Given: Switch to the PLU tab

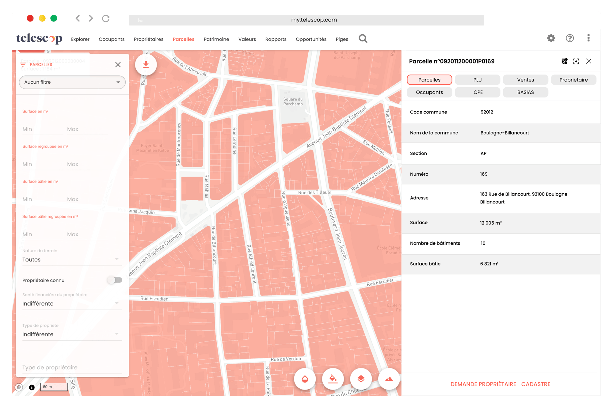Looking at the screenshot, I should tap(477, 80).
